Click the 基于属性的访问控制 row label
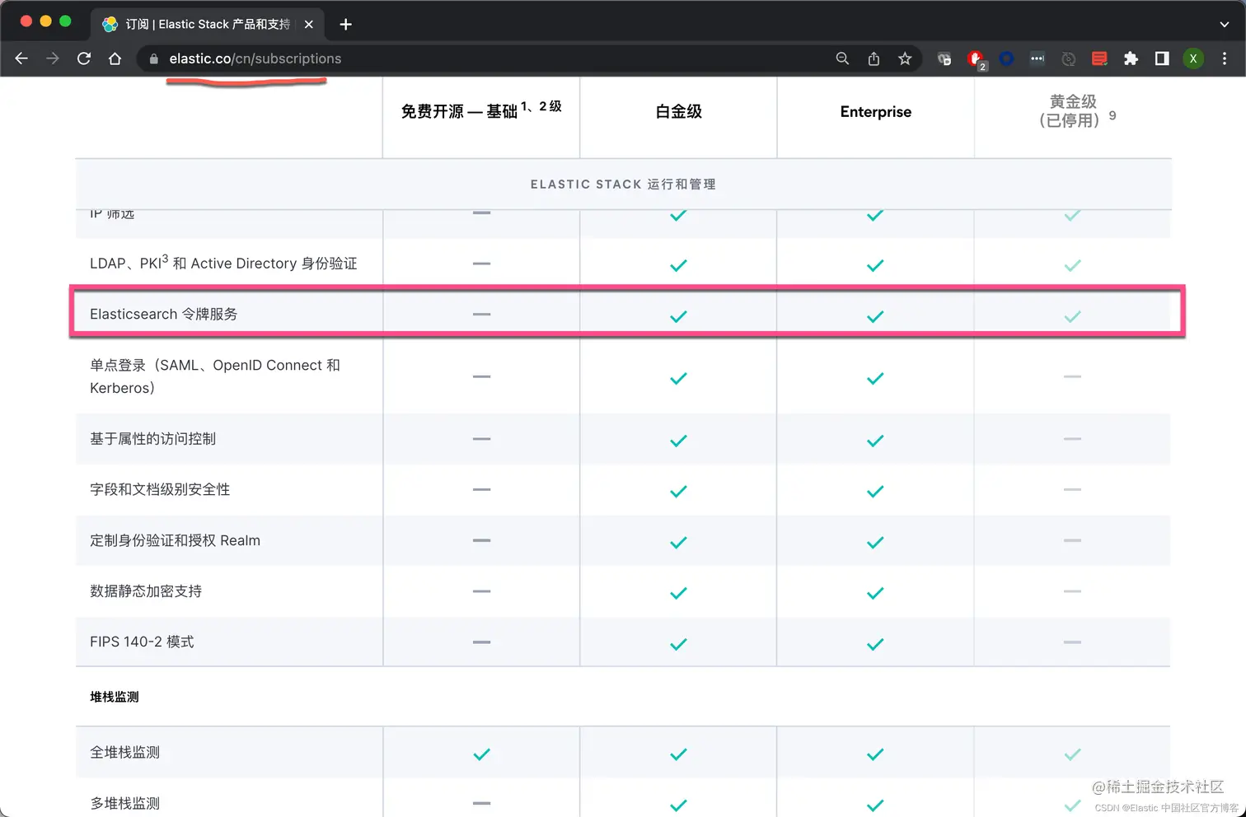Screen dimensions: 1246x817 click(x=152, y=439)
